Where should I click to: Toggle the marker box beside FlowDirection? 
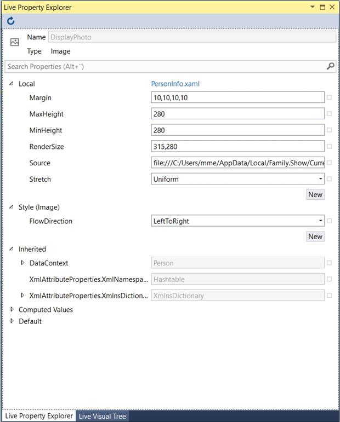[x=329, y=221]
